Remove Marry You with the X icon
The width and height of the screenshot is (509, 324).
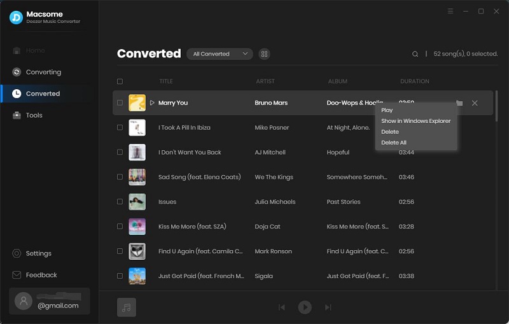coord(475,103)
